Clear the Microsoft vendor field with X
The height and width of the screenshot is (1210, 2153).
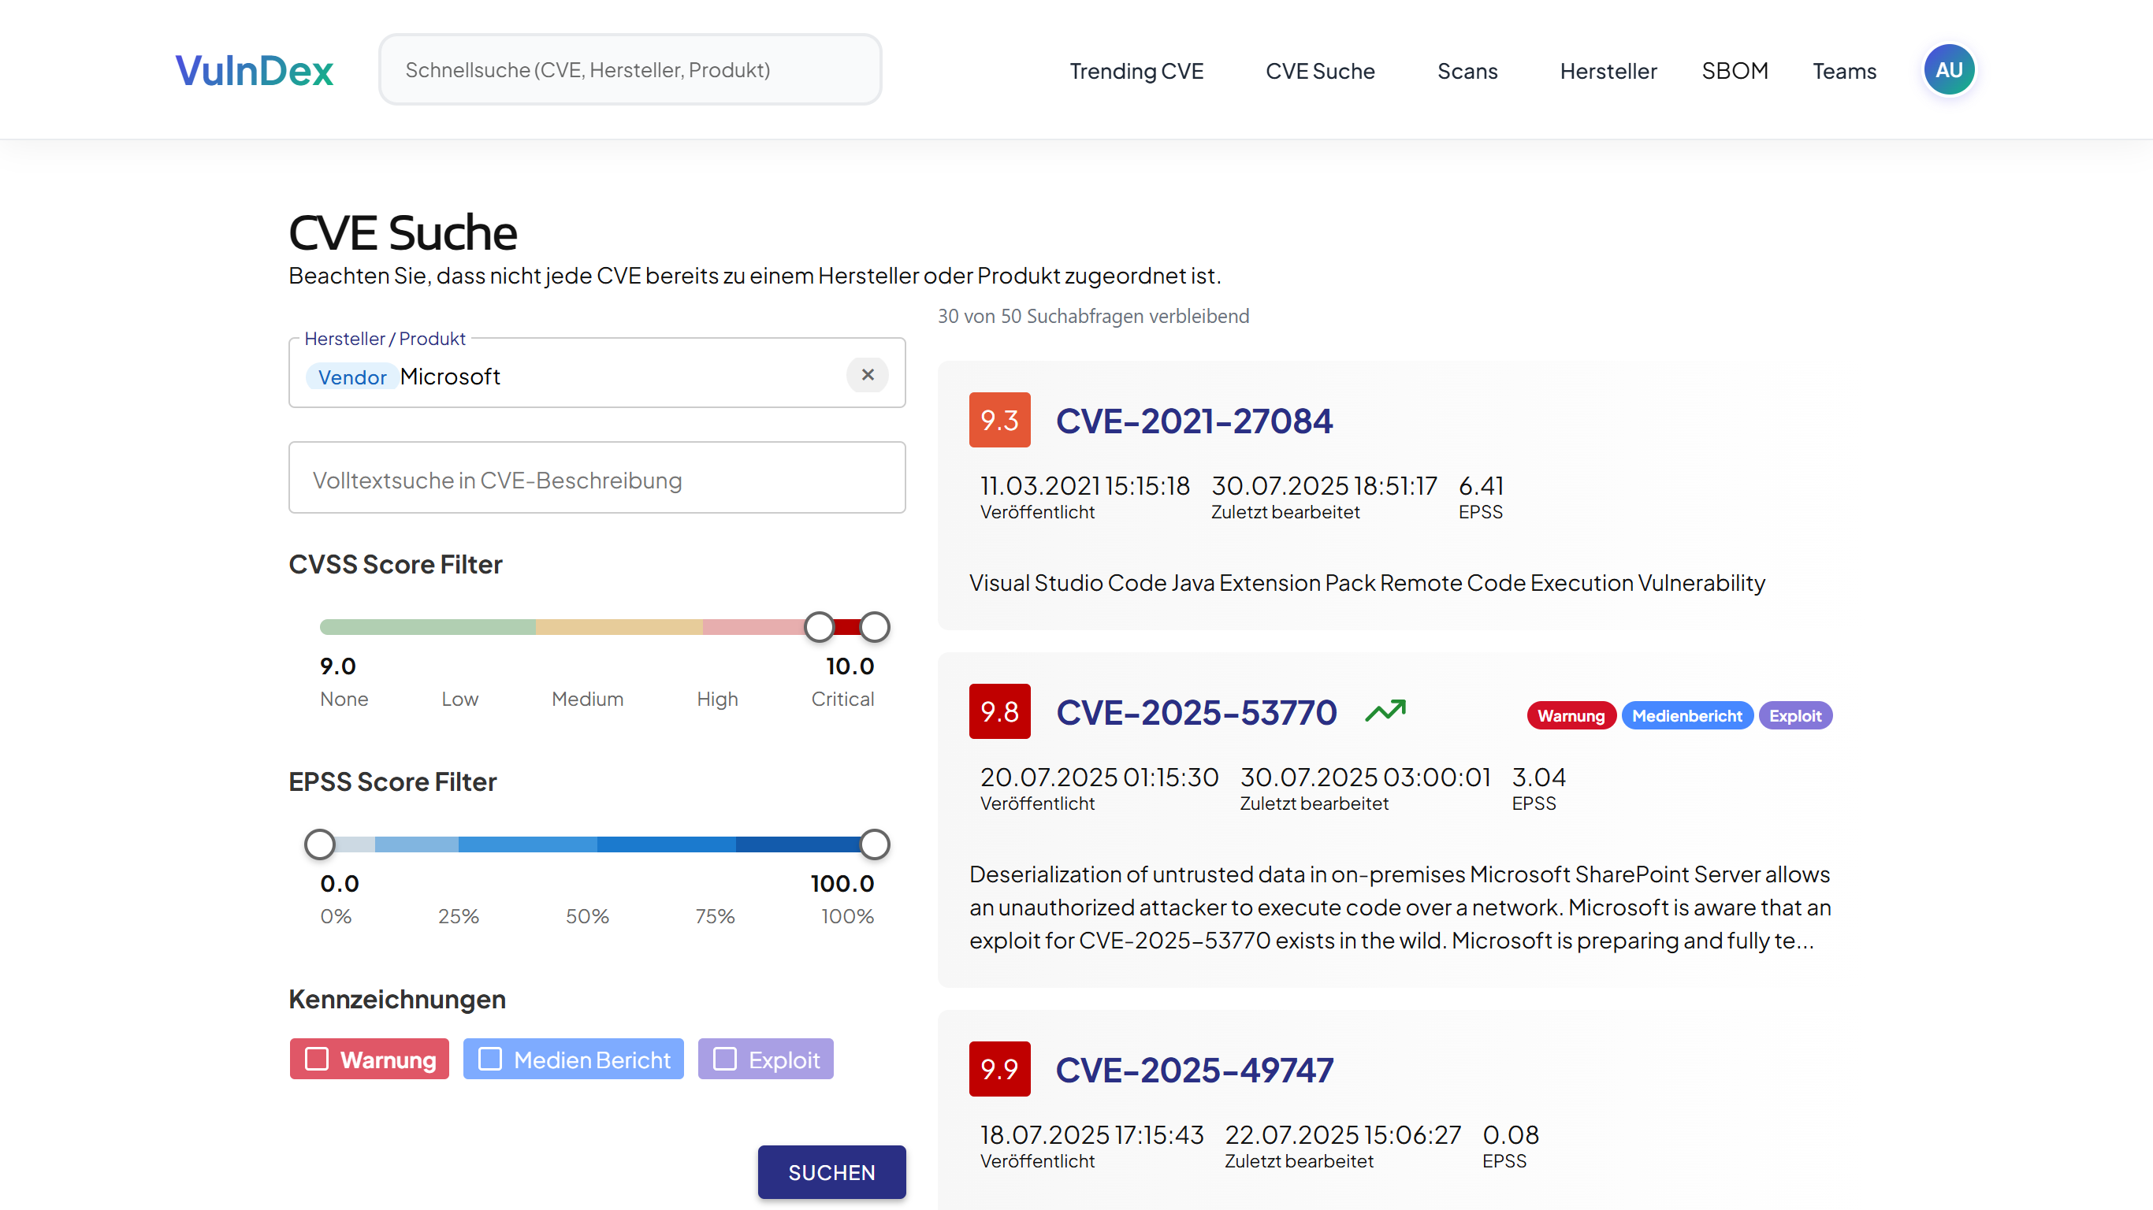coord(867,375)
